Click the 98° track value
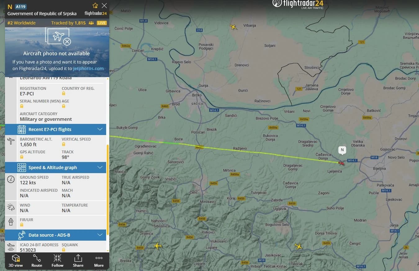Screen dimensions: 419x271 [x=65, y=157]
